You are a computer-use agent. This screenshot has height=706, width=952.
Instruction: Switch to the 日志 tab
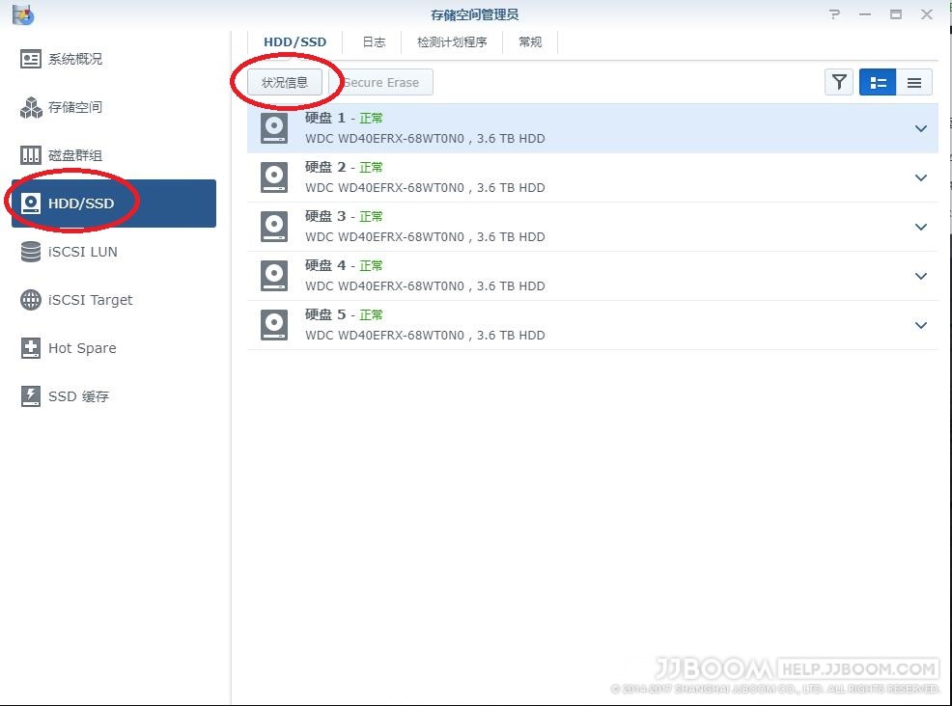[x=374, y=42]
